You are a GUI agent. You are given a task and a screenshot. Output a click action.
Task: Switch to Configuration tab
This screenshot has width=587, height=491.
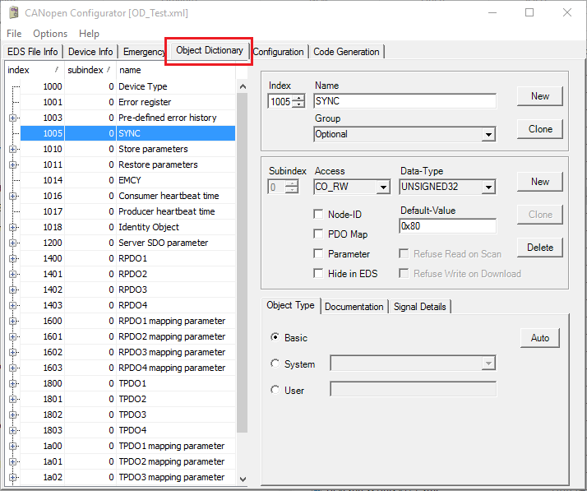[x=278, y=52]
